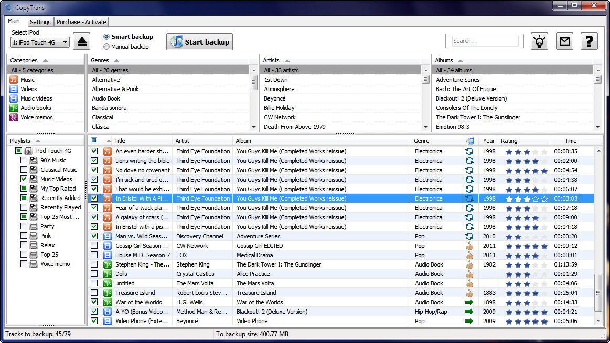The image size is (610, 343).
Task: Click audiobook icon for Treasure Island track
Action: [x=108, y=293]
